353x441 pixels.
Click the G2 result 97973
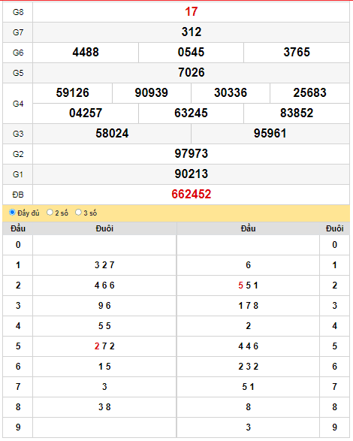(192, 153)
